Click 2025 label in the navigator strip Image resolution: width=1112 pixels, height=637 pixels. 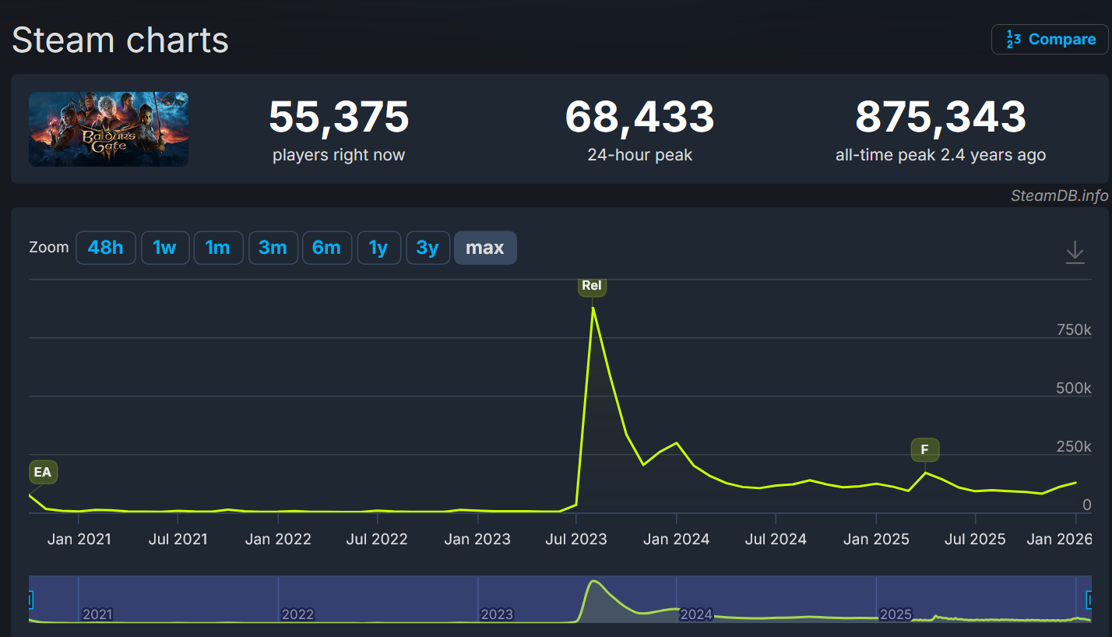coord(896,614)
